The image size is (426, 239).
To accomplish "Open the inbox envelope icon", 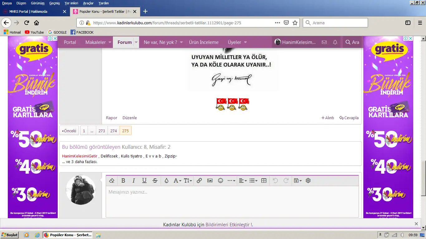I will [x=324, y=42].
